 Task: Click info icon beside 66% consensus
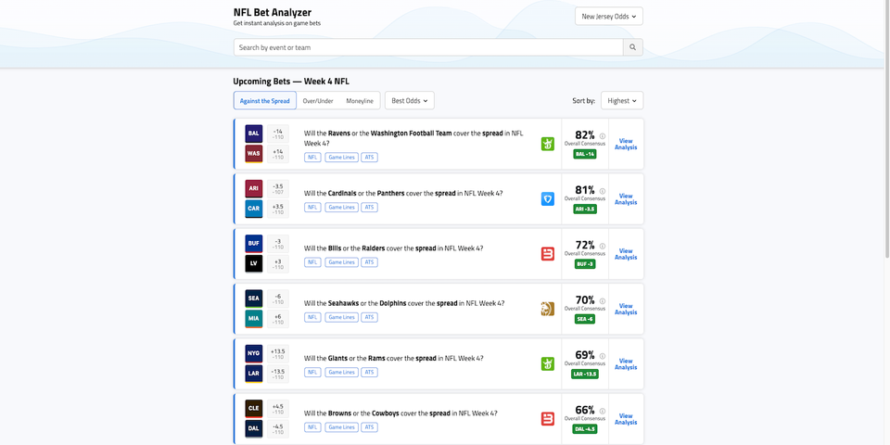(x=603, y=412)
